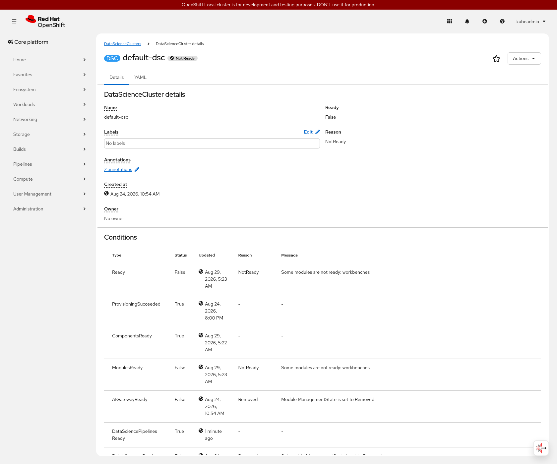Open the help question mark menu
557x464 pixels.
point(502,21)
